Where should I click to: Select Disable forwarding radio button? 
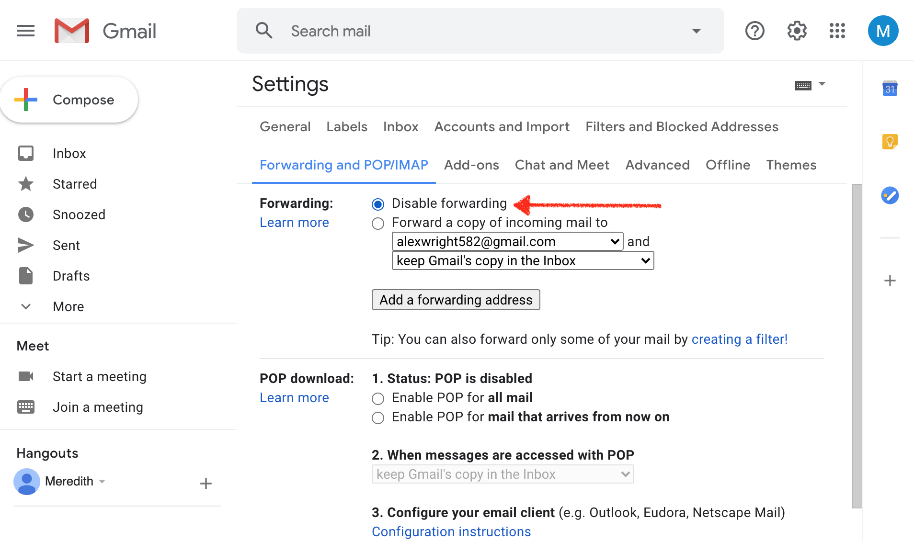[378, 204]
